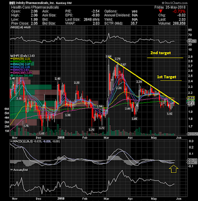
Task: Click the Chg value -0.02
Action: pyautogui.click(x=181, y=16)
